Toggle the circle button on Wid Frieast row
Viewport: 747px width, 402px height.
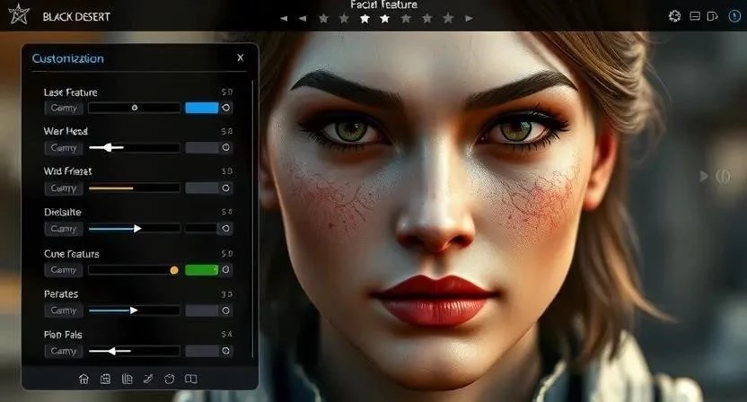click(x=225, y=188)
